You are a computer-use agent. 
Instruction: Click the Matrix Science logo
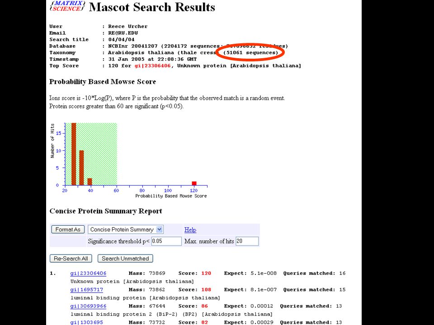click(67, 6)
